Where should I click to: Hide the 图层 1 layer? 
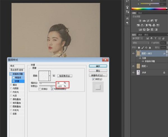pos(133,66)
